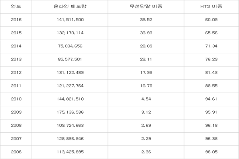The height and width of the screenshot is (159, 239).
Task: Click the 무선단말 비중 header cell
Action: [146, 6]
